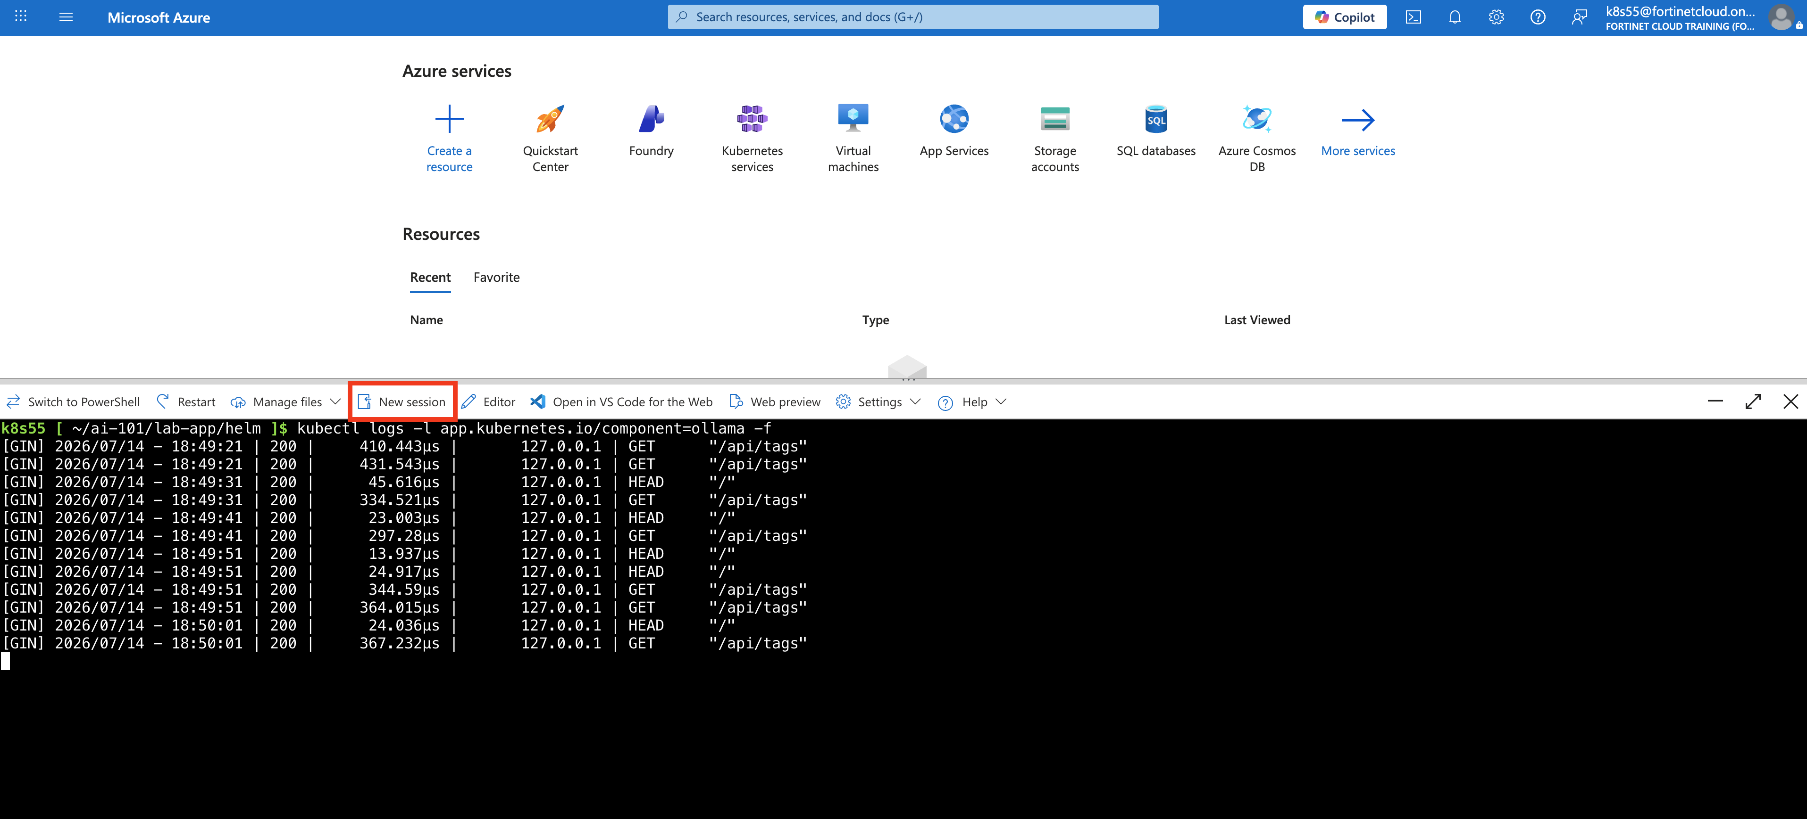Click the Switch to PowerShell label
The image size is (1807, 819).
[x=84, y=402]
